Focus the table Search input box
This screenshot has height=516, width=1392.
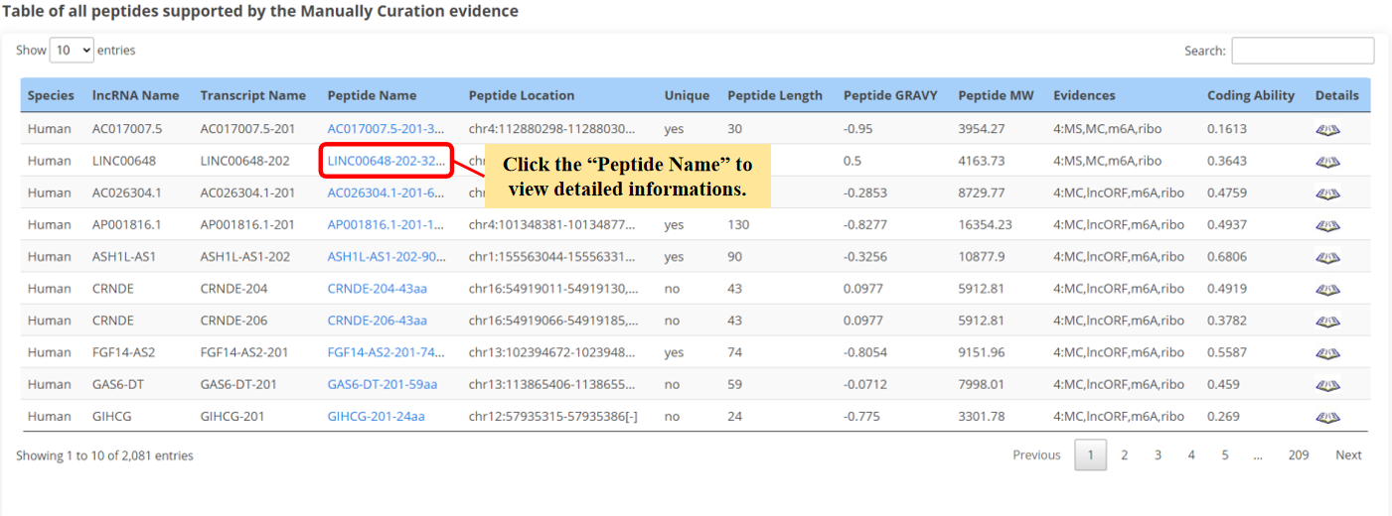pos(1302,51)
